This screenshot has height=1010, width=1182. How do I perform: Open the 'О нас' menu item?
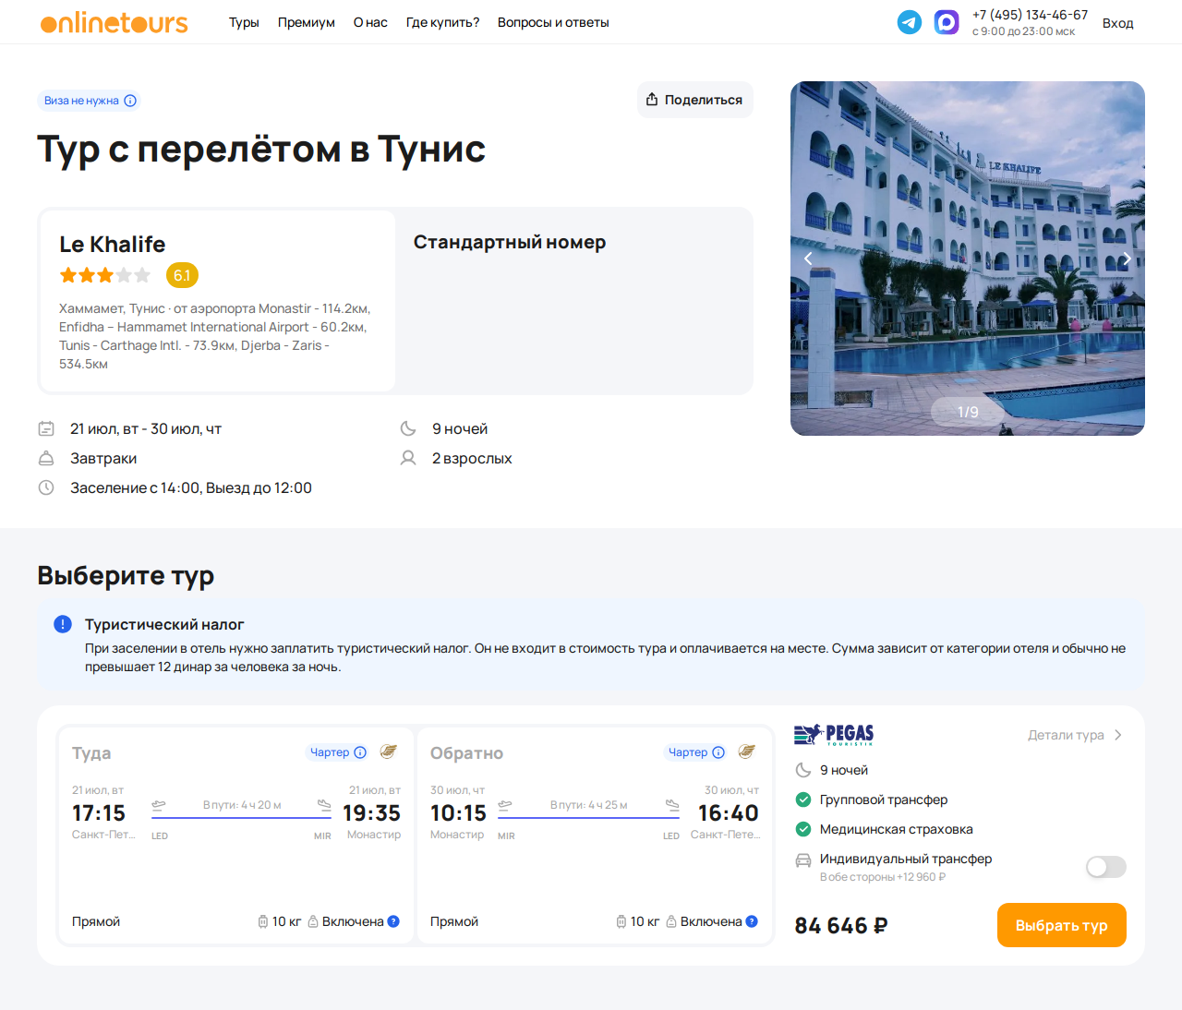pos(370,22)
